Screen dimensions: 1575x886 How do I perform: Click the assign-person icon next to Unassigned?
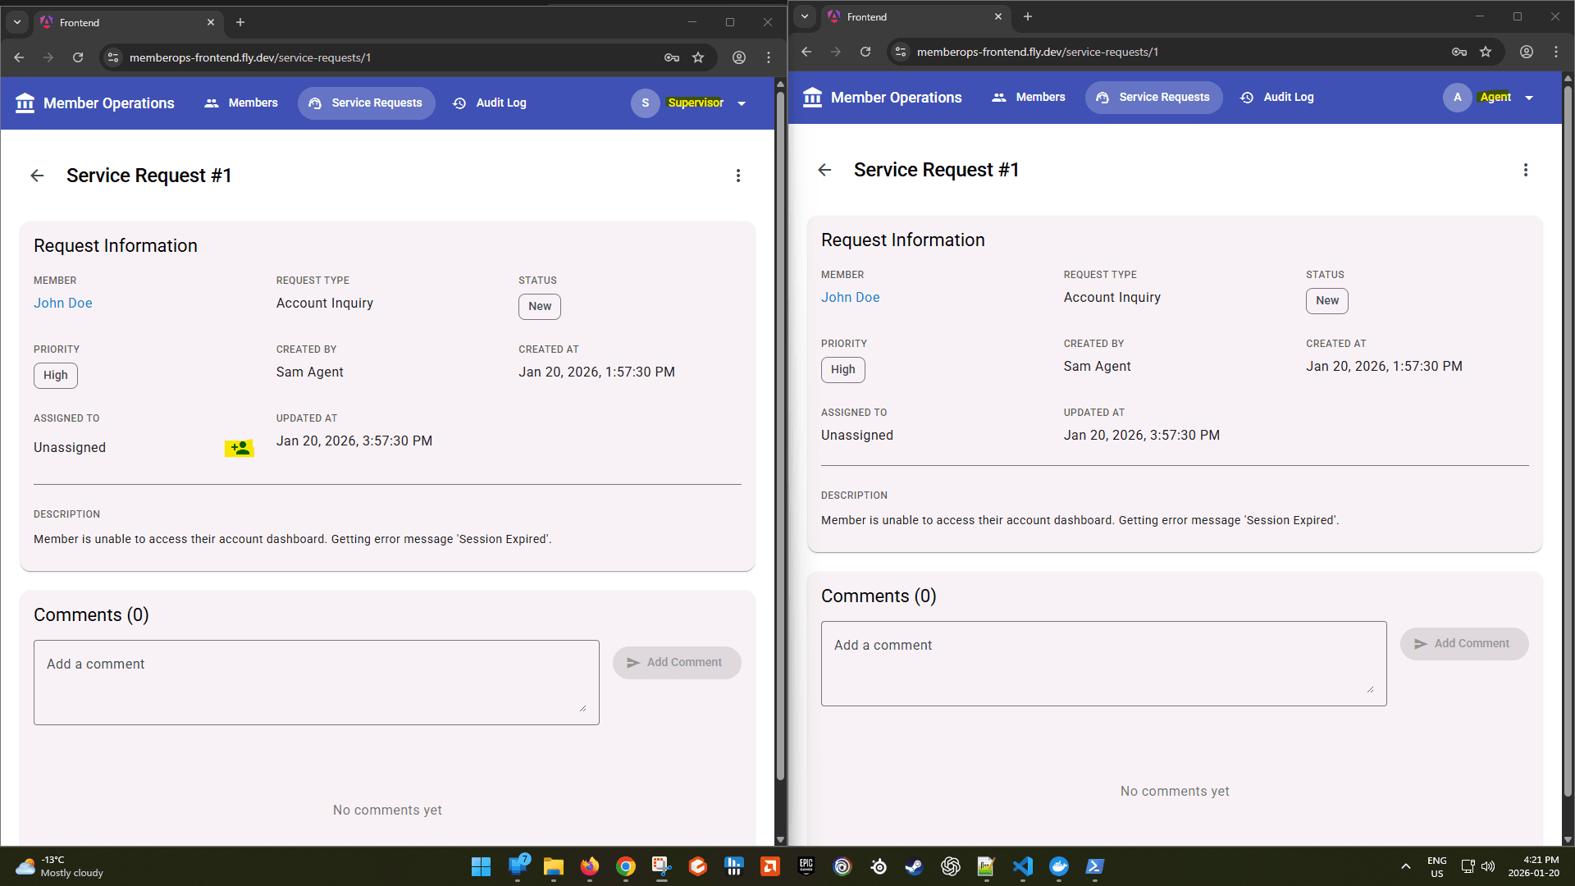[x=239, y=448]
